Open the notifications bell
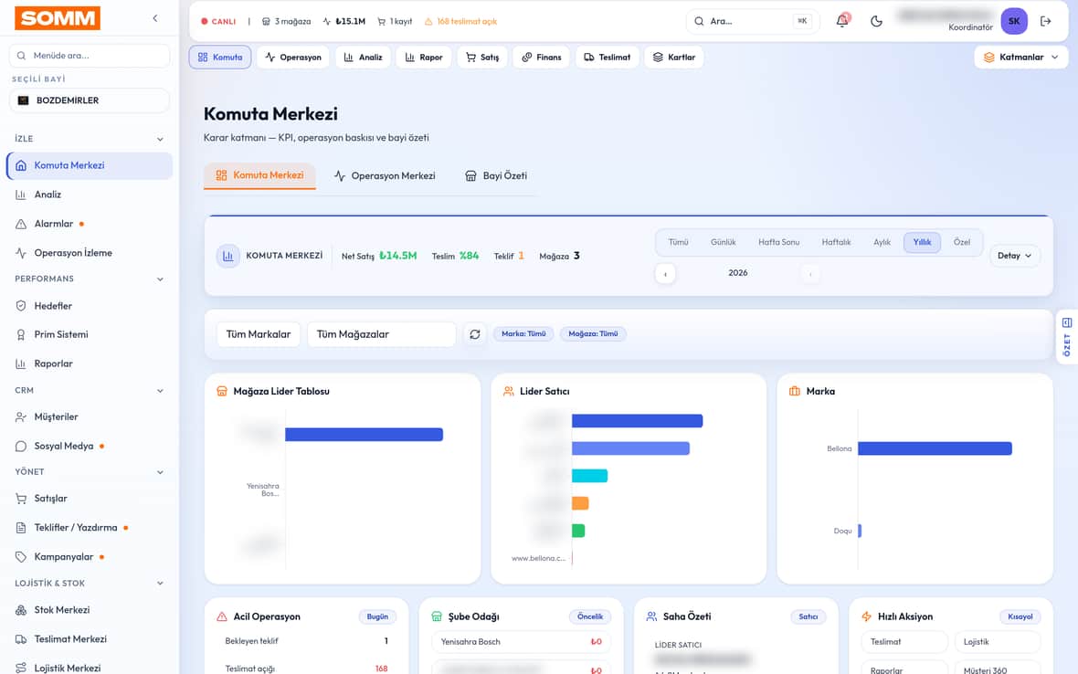This screenshot has width=1078, height=674. click(x=842, y=21)
